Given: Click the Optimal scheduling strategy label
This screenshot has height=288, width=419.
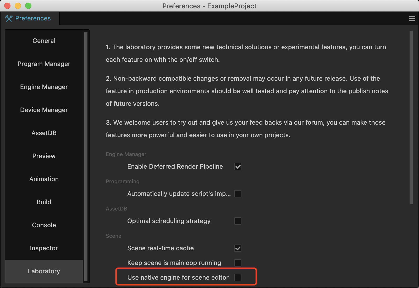Looking at the screenshot, I should 169,221.
